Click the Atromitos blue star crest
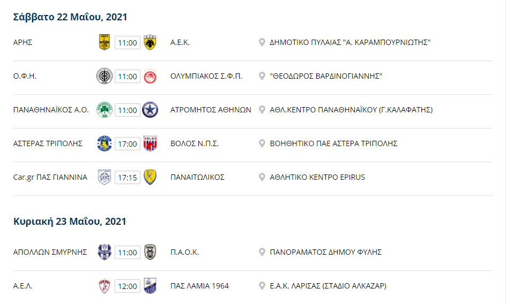This screenshot has width=506, height=304. [150, 110]
